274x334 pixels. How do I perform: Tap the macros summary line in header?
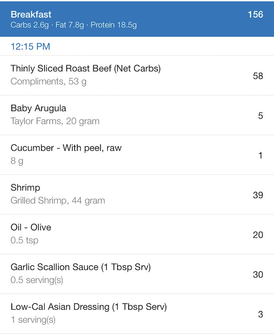74,25
